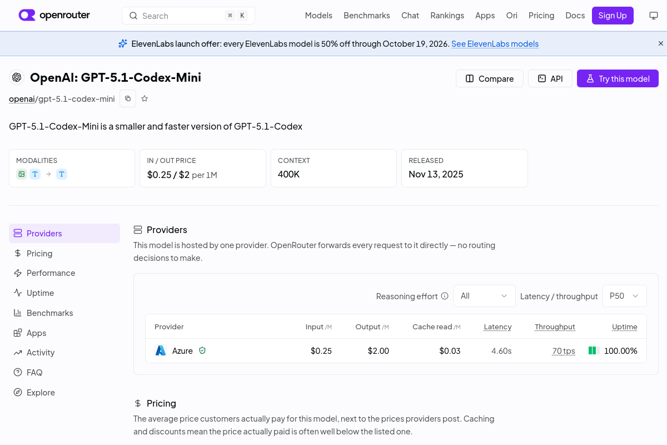Screen dimensions: 667x445
Task: Jump to Activity section in sidebar
Action: point(64,352)
